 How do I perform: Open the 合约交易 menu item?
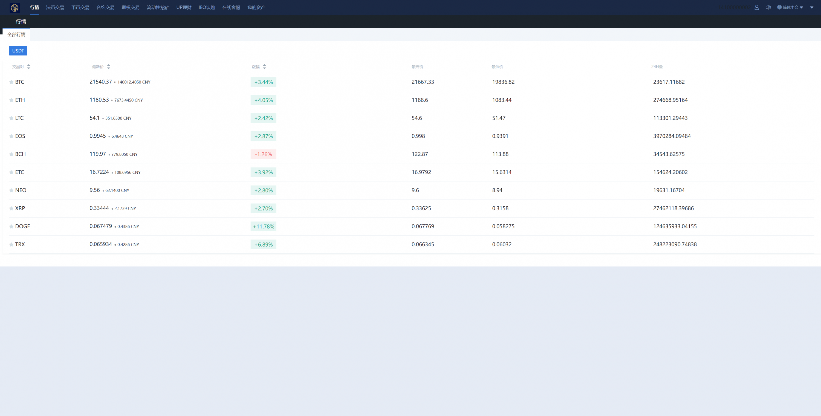[105, 7]
